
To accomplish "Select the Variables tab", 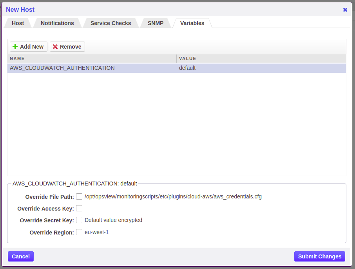I will (x=192, y=23).
